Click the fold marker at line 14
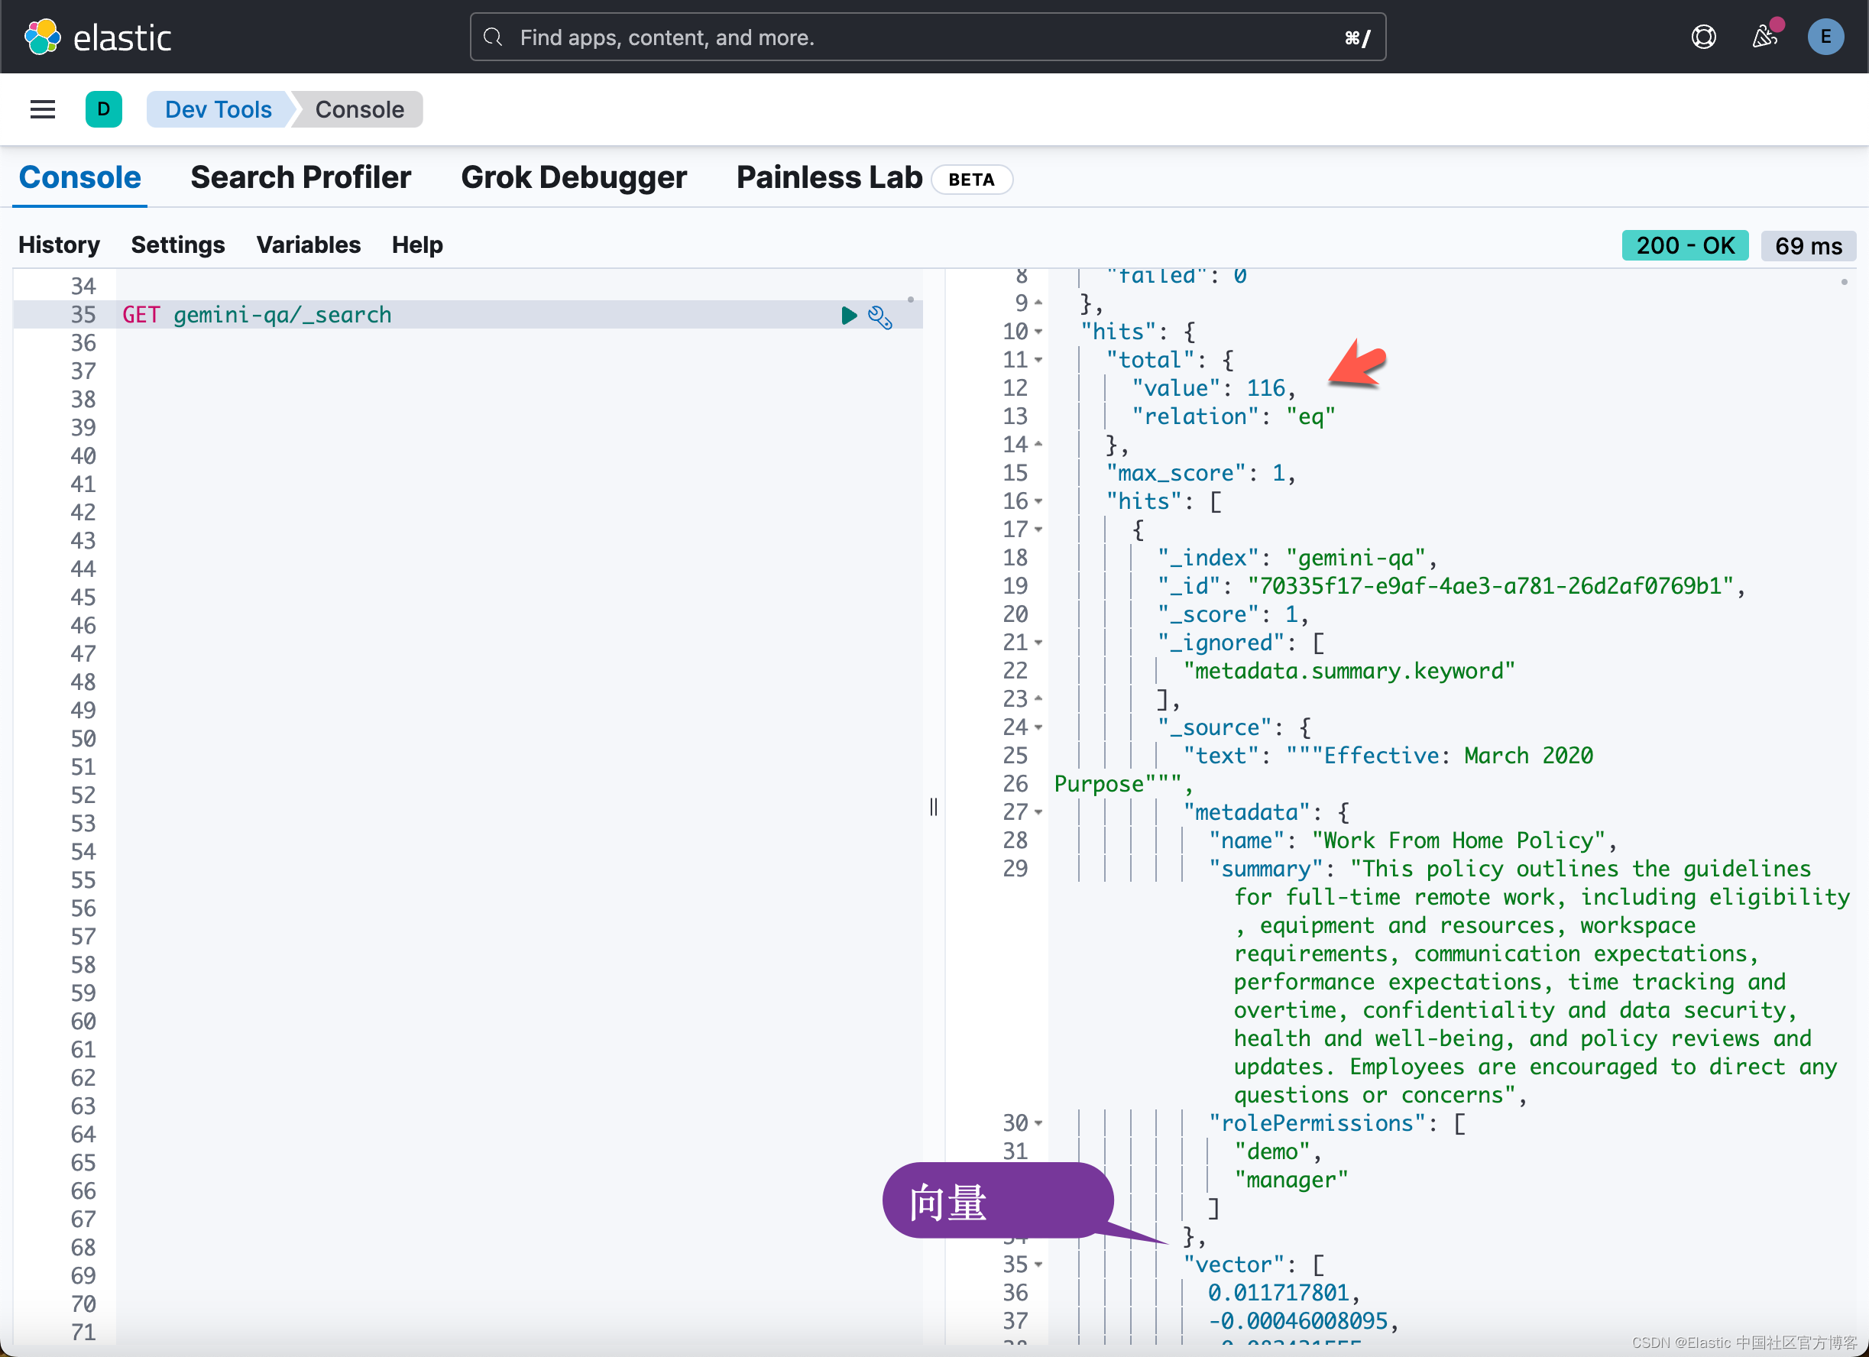The width and height of the screenshot is (1869, 1357). tap(1038, 445)
